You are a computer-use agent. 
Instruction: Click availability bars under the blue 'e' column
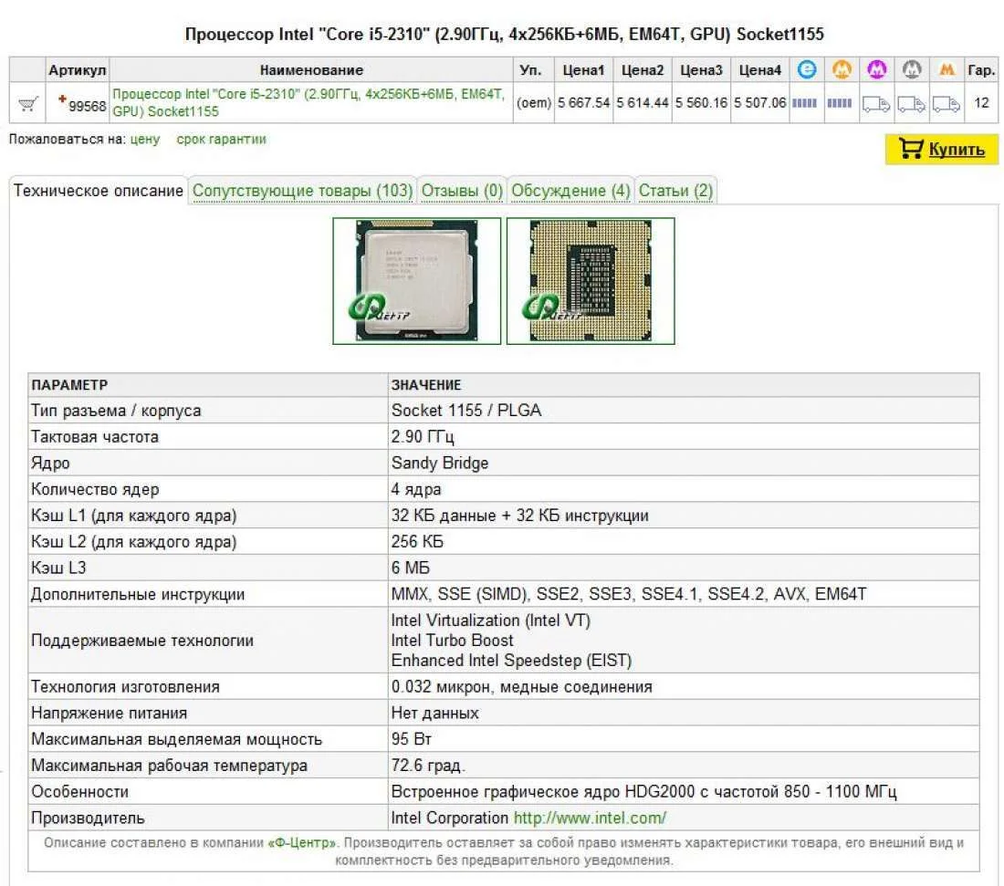tap(805, 103)
